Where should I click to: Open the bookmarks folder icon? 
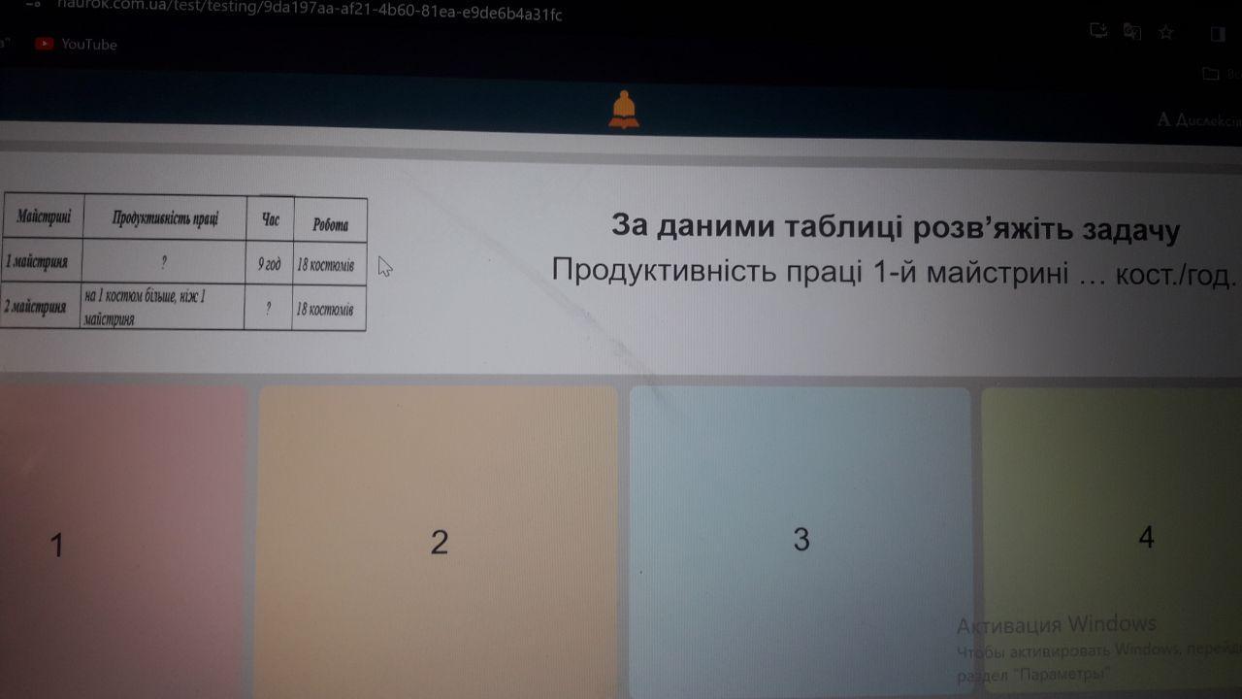coord(1210,74)
